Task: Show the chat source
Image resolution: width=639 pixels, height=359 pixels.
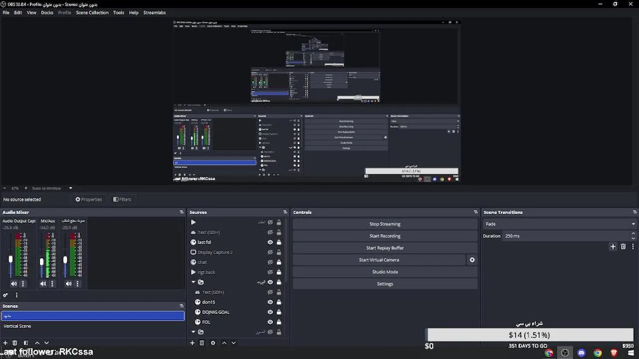Action: coord(270,262)
